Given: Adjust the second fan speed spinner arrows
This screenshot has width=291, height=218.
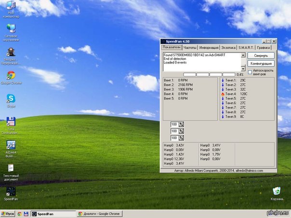Looking at the screenshot, I should pos(181,131).
